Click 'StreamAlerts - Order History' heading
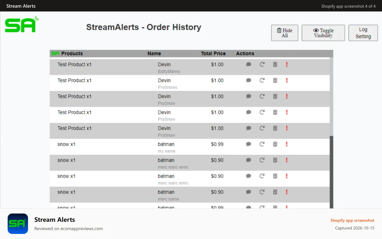Image resolution: width=382 pixels, height=239 pixels. coord(144,27)
